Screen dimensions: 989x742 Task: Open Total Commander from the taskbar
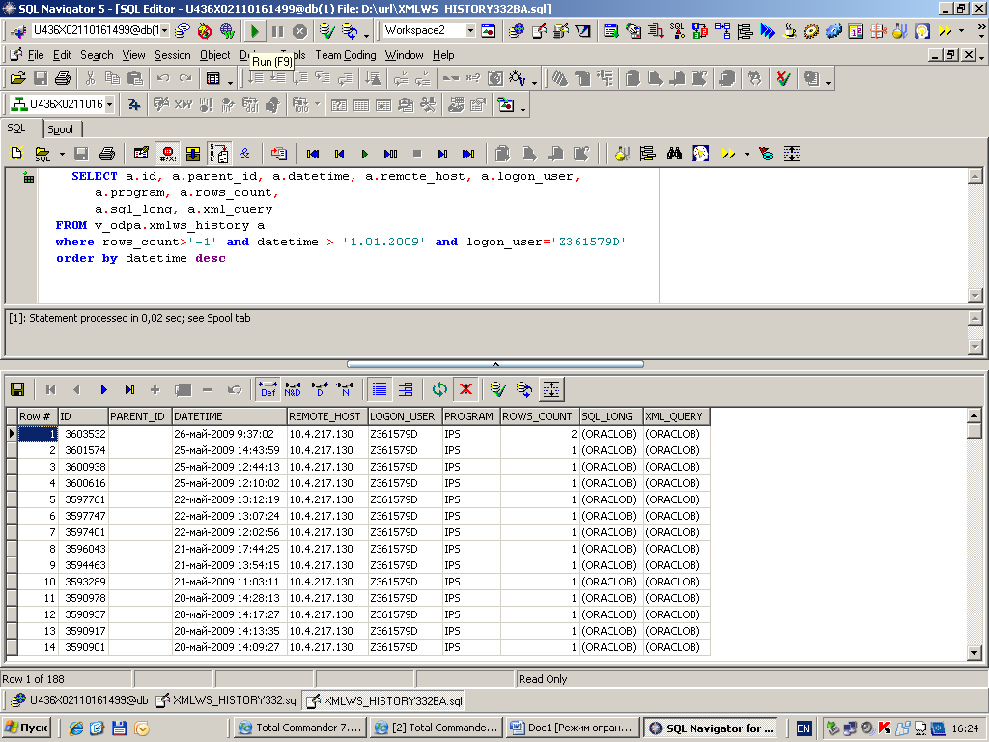click(299, 728)
